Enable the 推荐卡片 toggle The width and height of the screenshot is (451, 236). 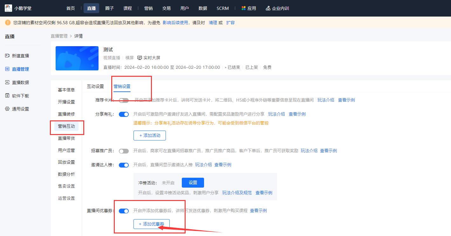[x=124, y=100]
